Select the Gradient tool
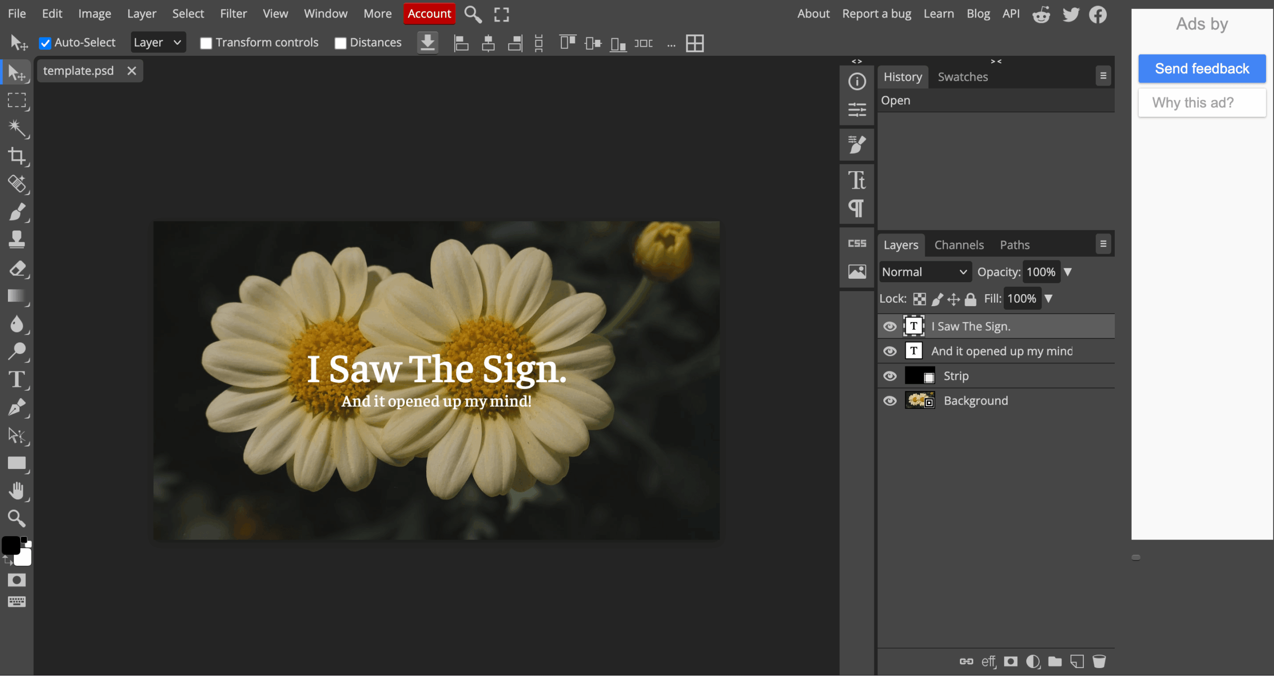 (17, 297)
